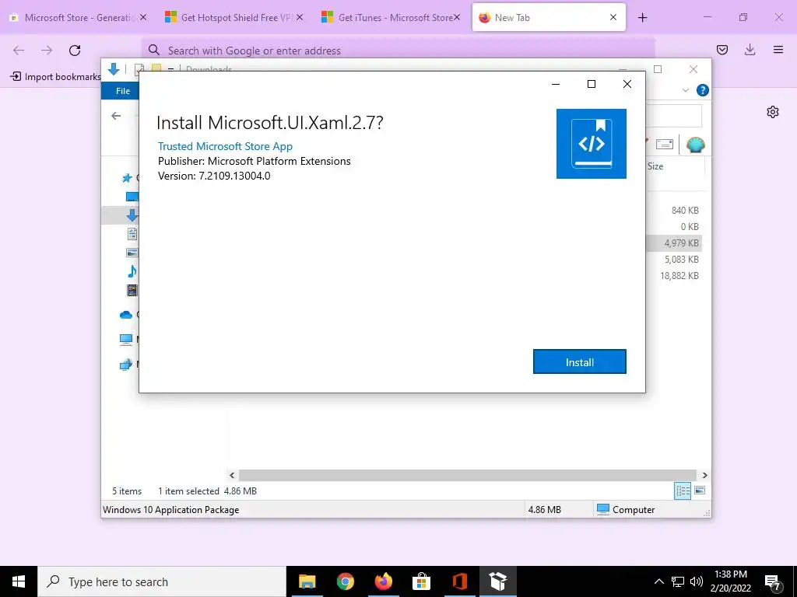The width and height of the screenshot is (797, 597).
Task: Open the Pocket save icon in Firefox
Action: 722,50
